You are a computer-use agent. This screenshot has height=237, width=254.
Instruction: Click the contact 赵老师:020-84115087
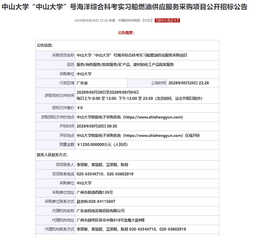[96, 201]
